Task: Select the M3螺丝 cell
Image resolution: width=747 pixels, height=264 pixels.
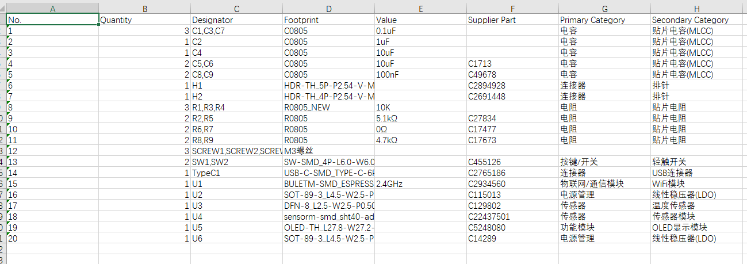Action: coord(328,151)
